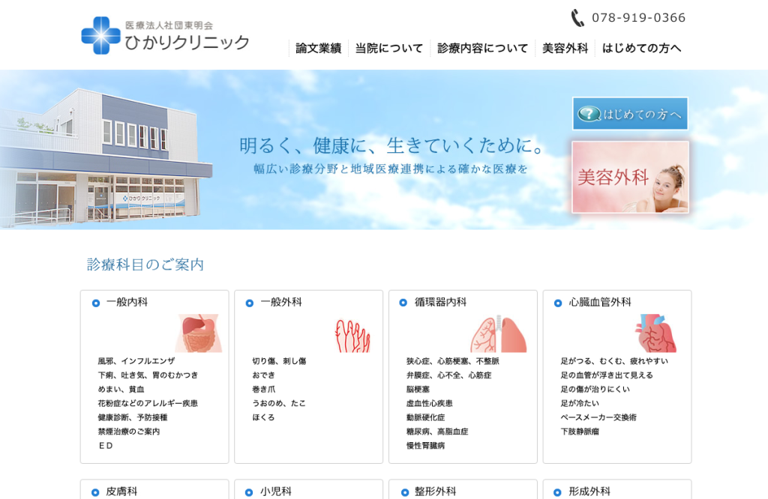Image resolution: width=768 pixels, height=499 pixels.
Task: Click the telephone handset icon
Action: tap(577, 18)
